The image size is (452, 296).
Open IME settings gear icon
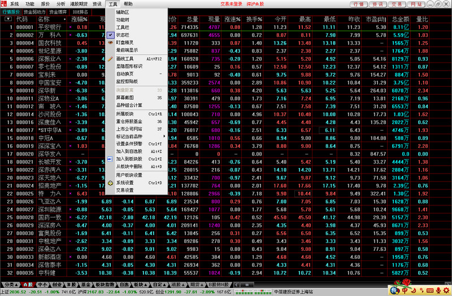point(446,290)
